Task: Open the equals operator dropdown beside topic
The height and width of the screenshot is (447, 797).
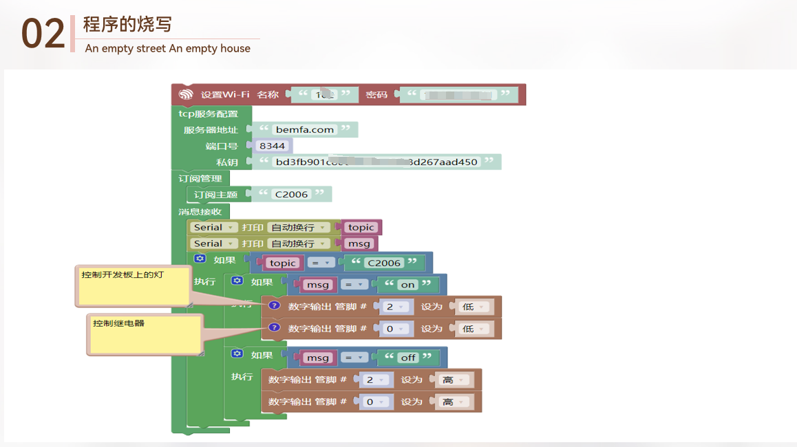Action: pos(321,263)
